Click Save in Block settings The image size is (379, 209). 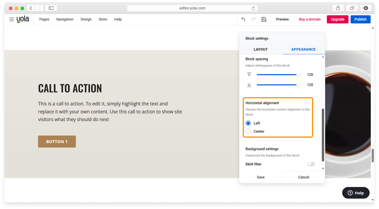pos(260,177)
